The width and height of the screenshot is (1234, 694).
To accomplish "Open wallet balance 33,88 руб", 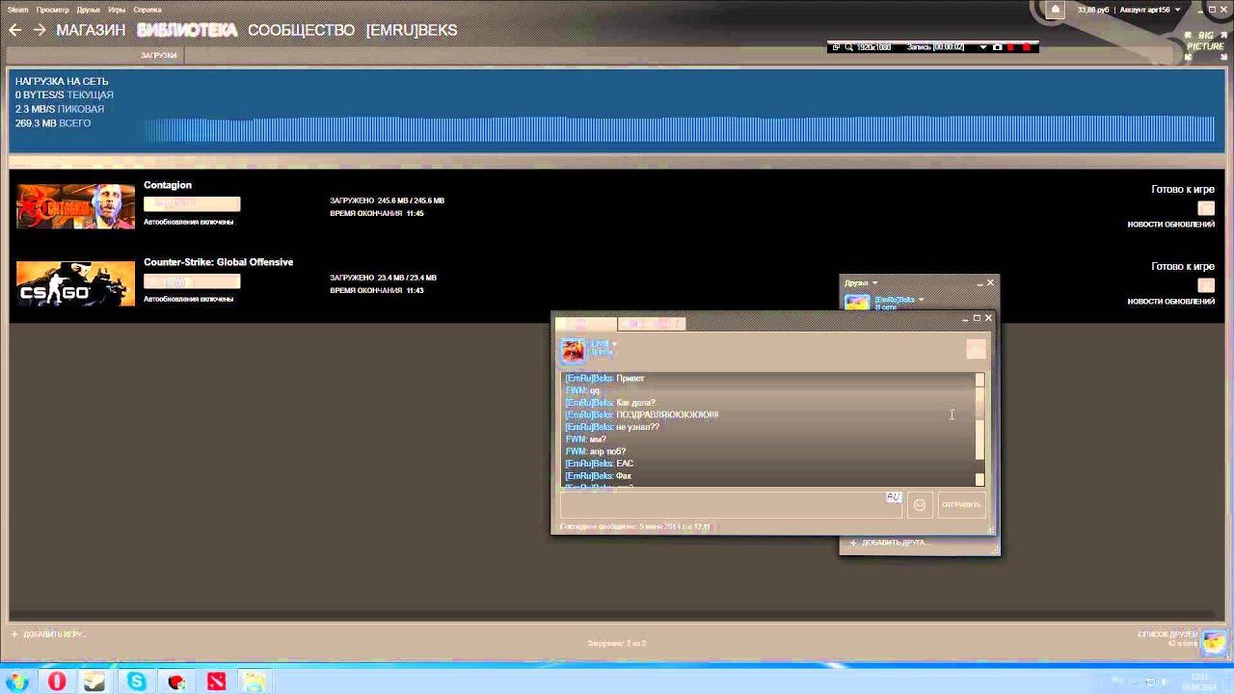I will point(1093,10).
